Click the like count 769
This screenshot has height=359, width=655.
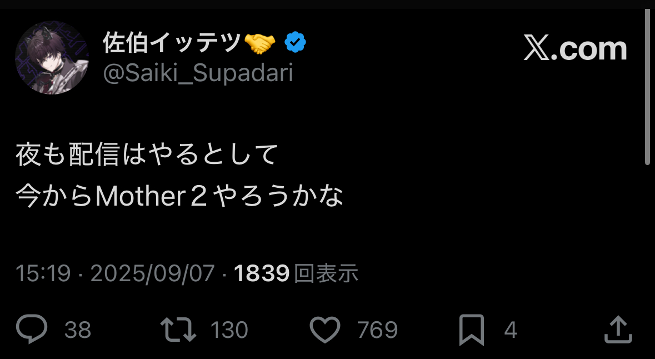click(378, 330)
